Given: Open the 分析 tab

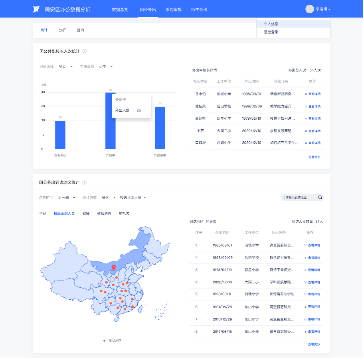Looking at the screenshot, I should click(62, 30).
